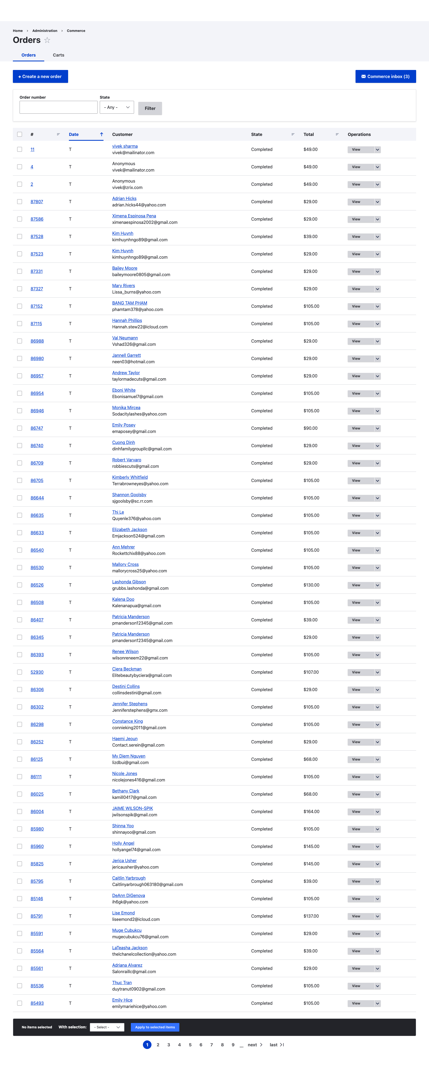Open the State filter dropdown

[x=117, y=107]
